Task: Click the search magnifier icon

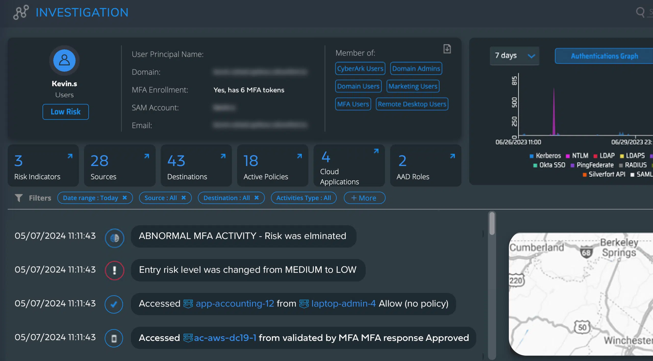Action: pyautogui.click(x=640, y=12)
